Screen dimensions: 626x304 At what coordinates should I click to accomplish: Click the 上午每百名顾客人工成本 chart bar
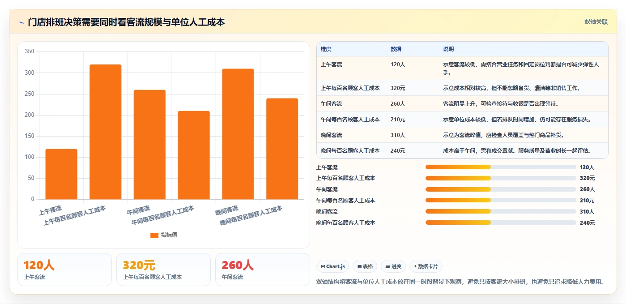coord(106,132)
